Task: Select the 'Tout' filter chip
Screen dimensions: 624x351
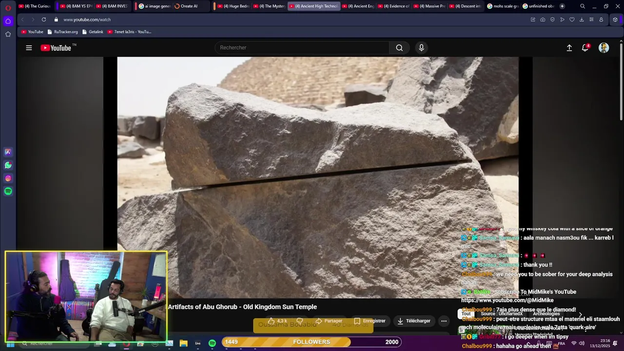Action: [x=466, y=314]
